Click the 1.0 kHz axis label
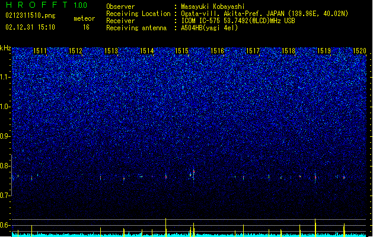 coord(5,107)
